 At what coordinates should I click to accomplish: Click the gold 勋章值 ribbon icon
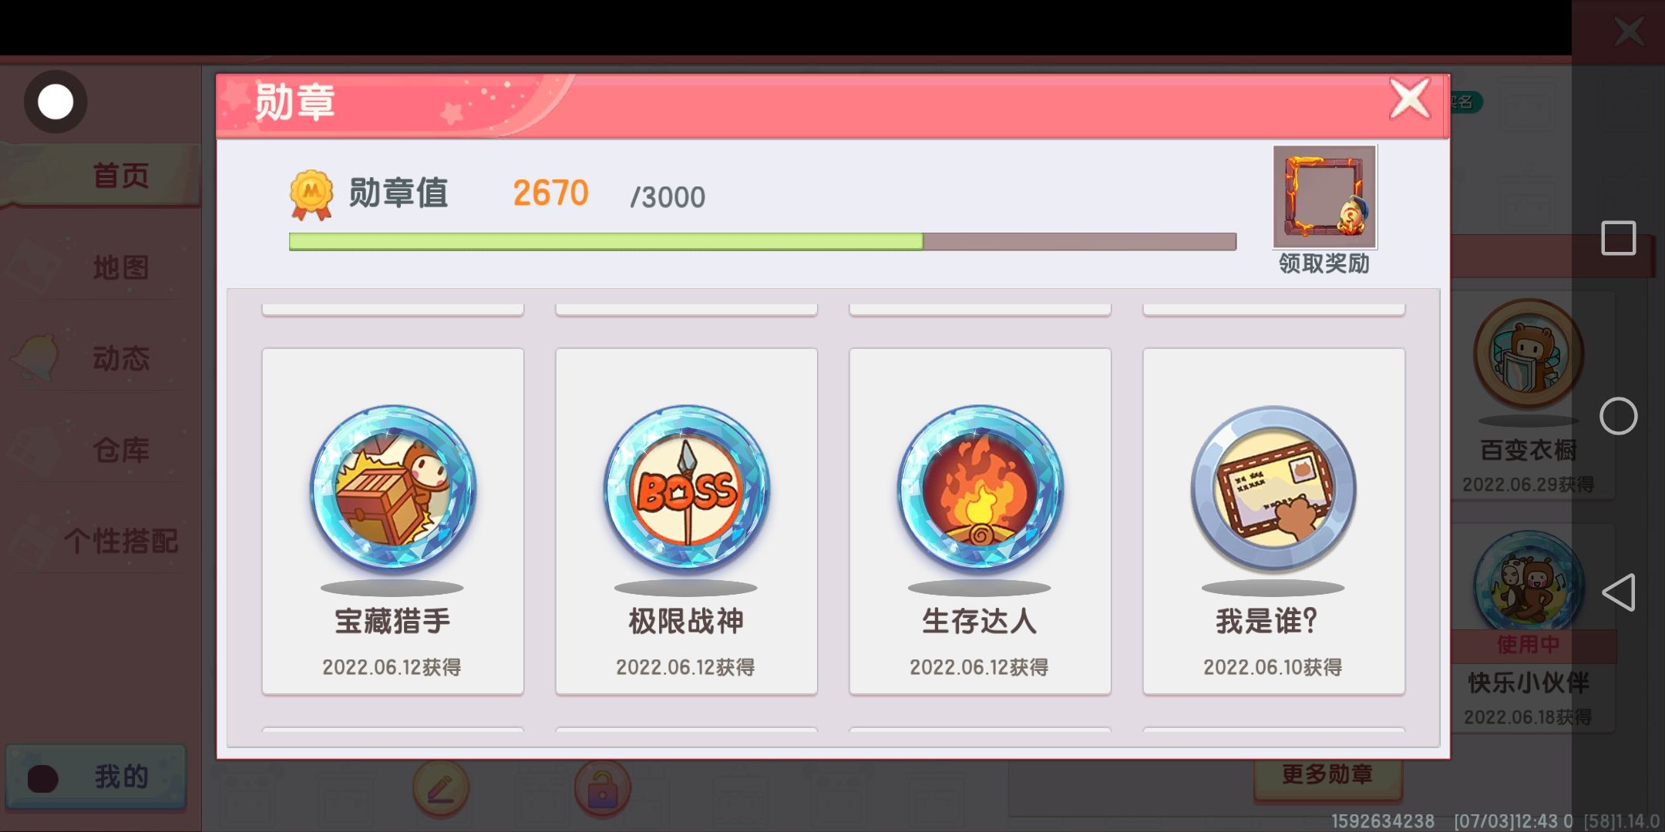pyautogui.click(x=311, y=195)
